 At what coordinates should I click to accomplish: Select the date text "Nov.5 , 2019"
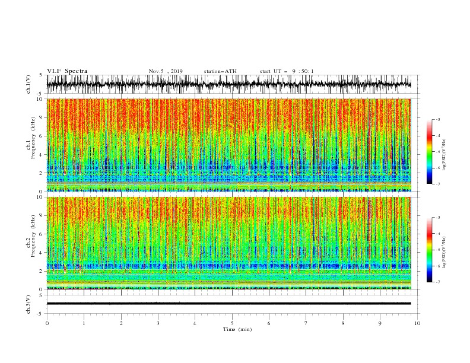(x=166, y=71)
